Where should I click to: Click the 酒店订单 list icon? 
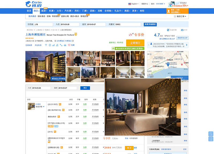pos(175,16)
